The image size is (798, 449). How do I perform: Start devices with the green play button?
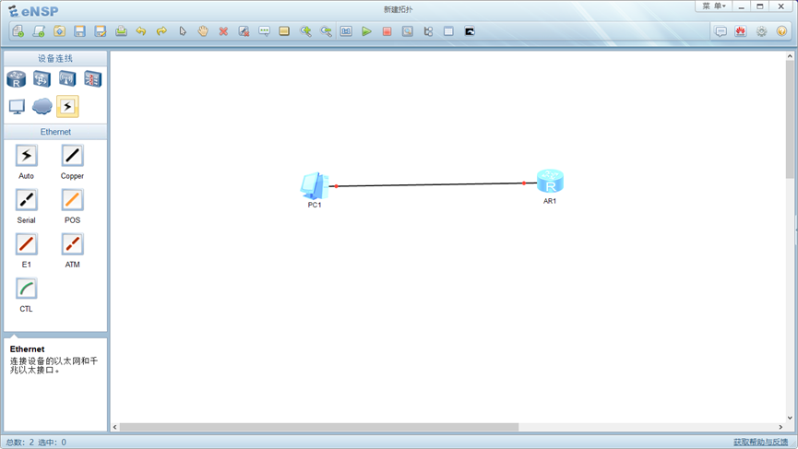coord(366,31)
